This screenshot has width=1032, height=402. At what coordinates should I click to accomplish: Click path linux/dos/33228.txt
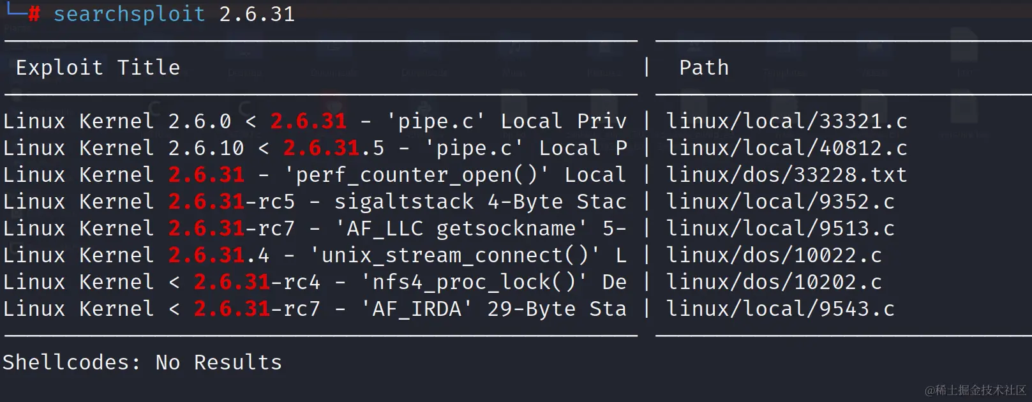click(x=787, y=175)
